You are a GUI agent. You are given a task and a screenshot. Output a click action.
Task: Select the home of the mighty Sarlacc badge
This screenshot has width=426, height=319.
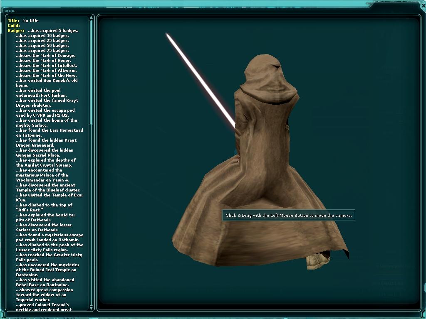point(47,123)
